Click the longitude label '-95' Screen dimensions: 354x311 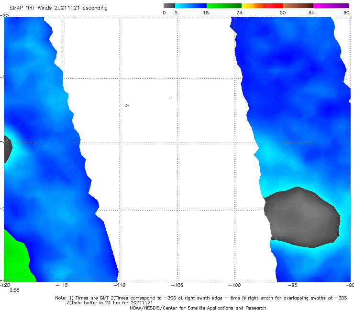[292, 285]
